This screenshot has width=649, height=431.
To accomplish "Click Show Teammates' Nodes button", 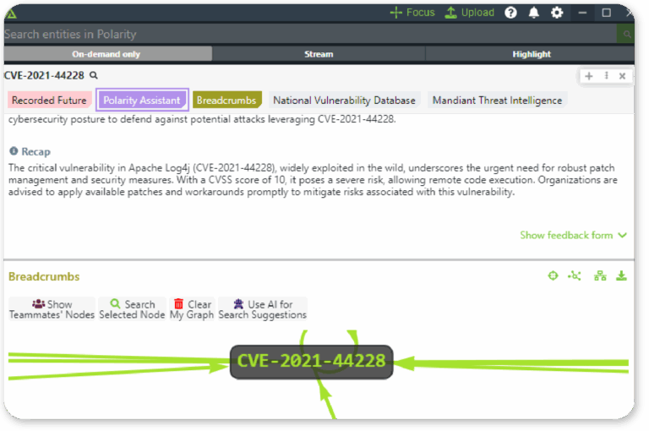I will [x=52, y=309].
